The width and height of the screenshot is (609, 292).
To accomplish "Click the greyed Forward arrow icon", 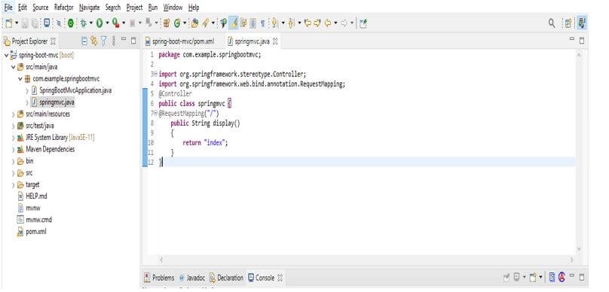I will [x=344, y=23].
